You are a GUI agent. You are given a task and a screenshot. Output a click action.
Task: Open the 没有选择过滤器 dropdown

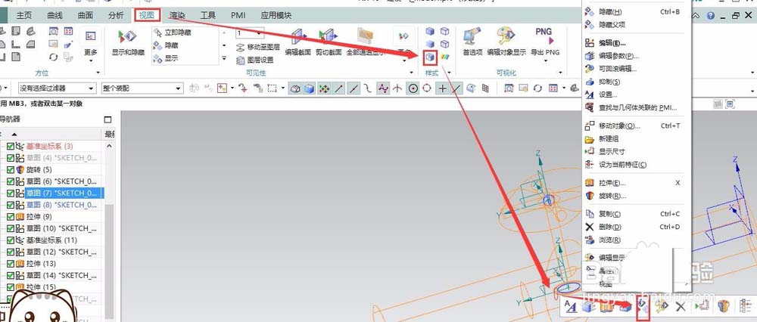tap(57, 88)
